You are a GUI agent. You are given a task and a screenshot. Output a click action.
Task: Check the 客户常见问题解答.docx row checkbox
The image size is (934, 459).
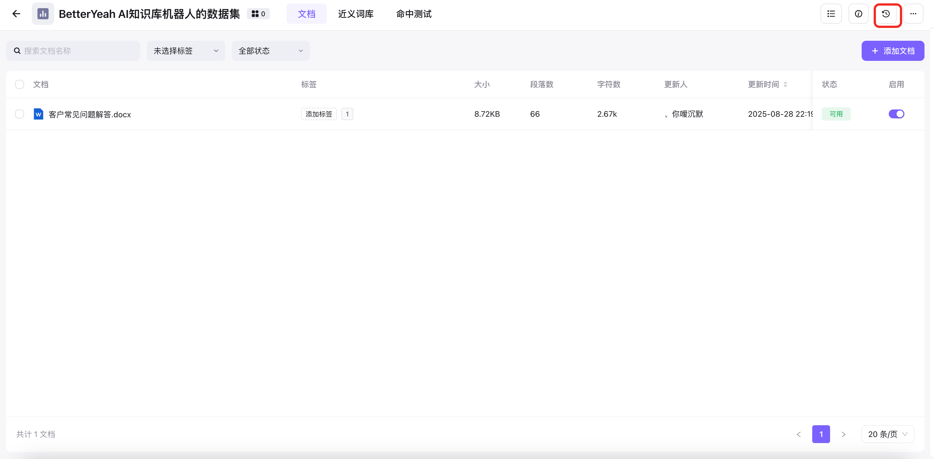click(x=20, y=114)
